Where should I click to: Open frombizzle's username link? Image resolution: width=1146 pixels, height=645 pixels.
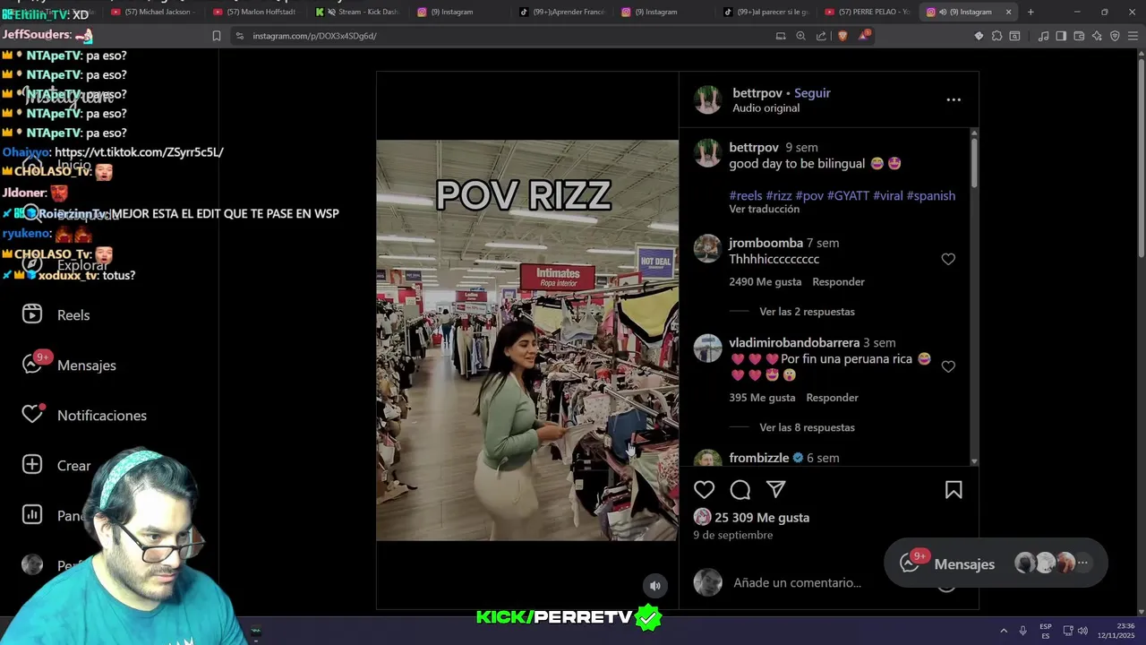click(x=759, y=458)
